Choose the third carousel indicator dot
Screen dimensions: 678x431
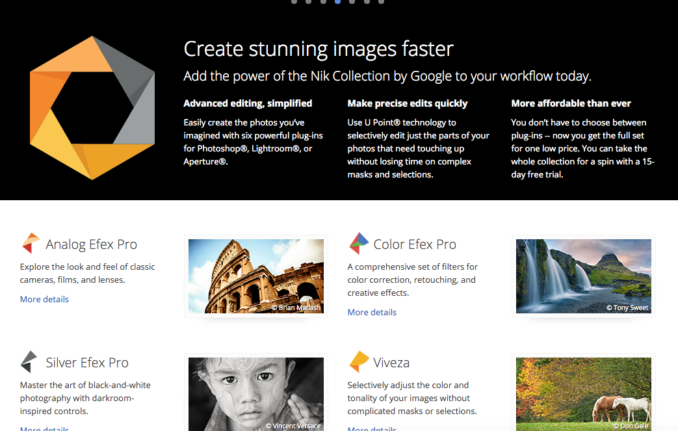coord(323,2)
